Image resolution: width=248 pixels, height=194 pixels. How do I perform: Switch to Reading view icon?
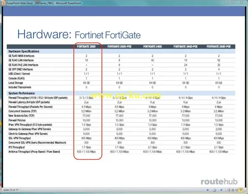(x=236, y=190)
